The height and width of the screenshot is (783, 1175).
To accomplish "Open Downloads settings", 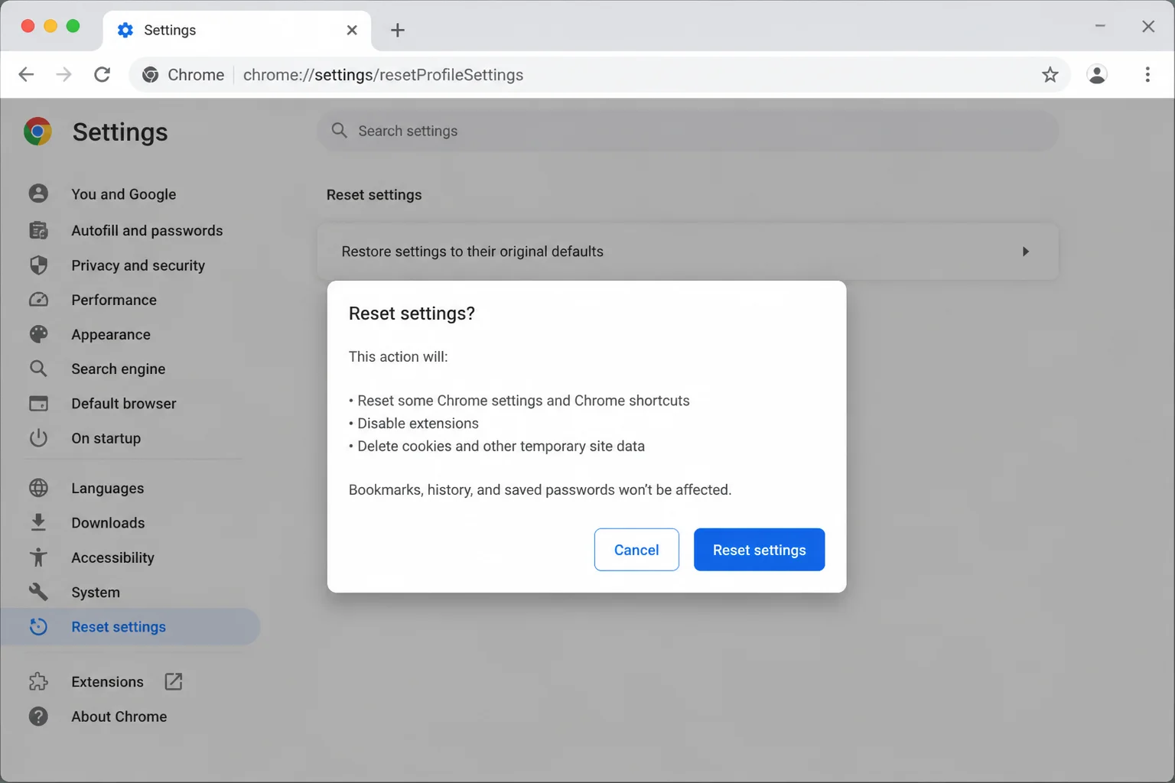I will (108, 522).
